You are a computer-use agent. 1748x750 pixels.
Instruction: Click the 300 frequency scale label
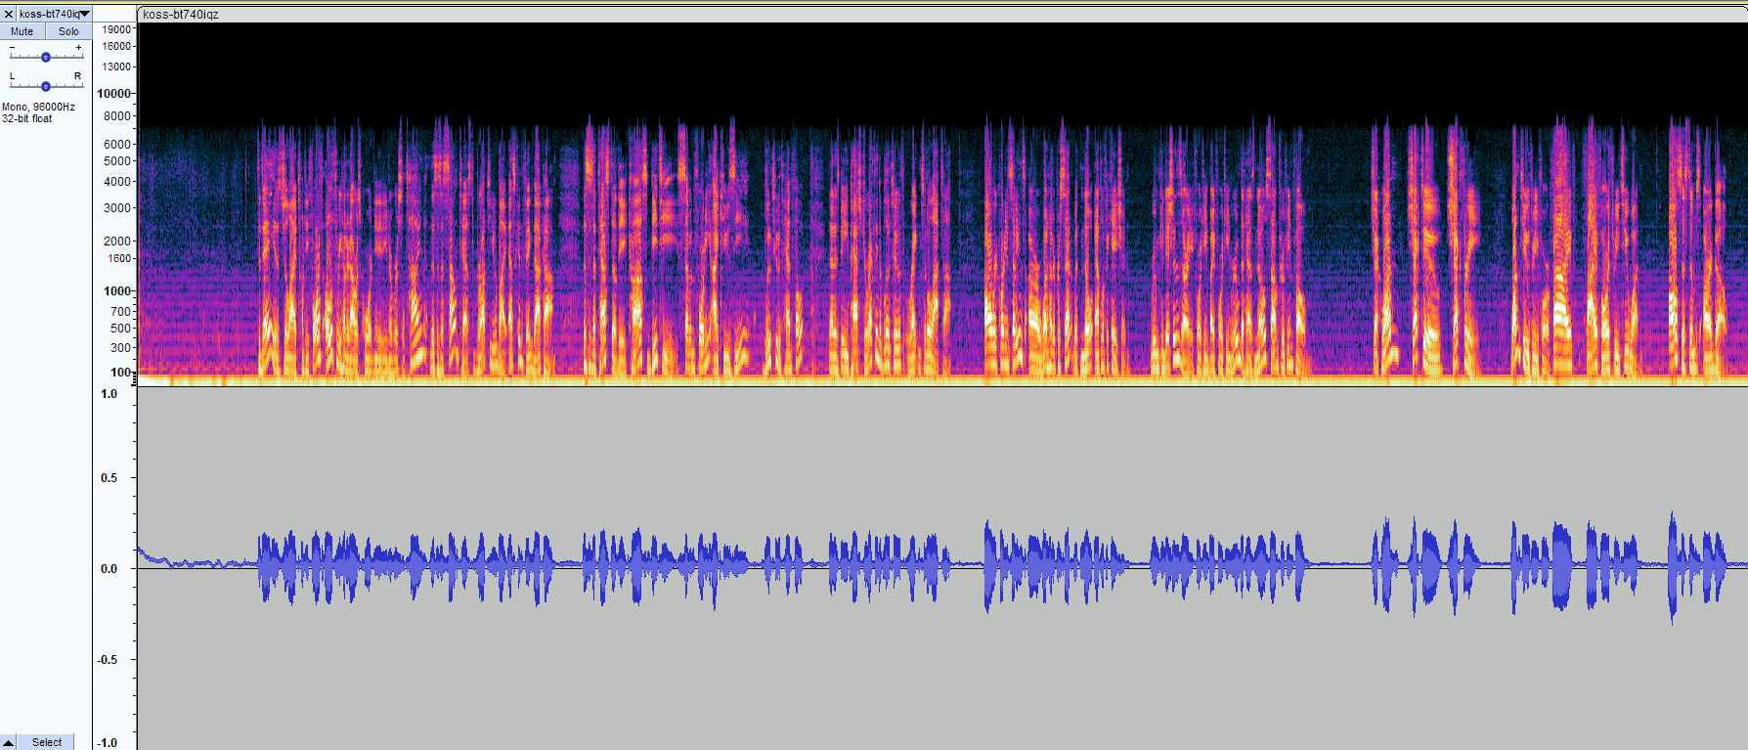coord(121,347)
